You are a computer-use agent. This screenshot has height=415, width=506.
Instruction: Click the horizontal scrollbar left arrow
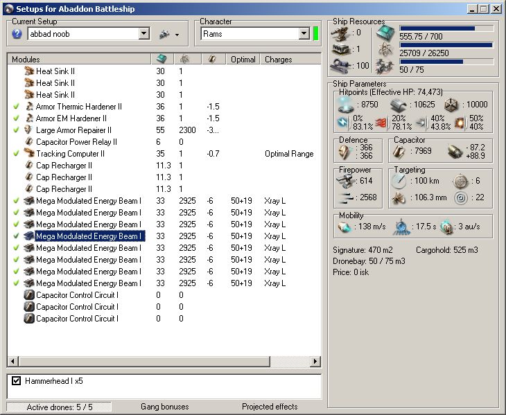pos(12,362)
